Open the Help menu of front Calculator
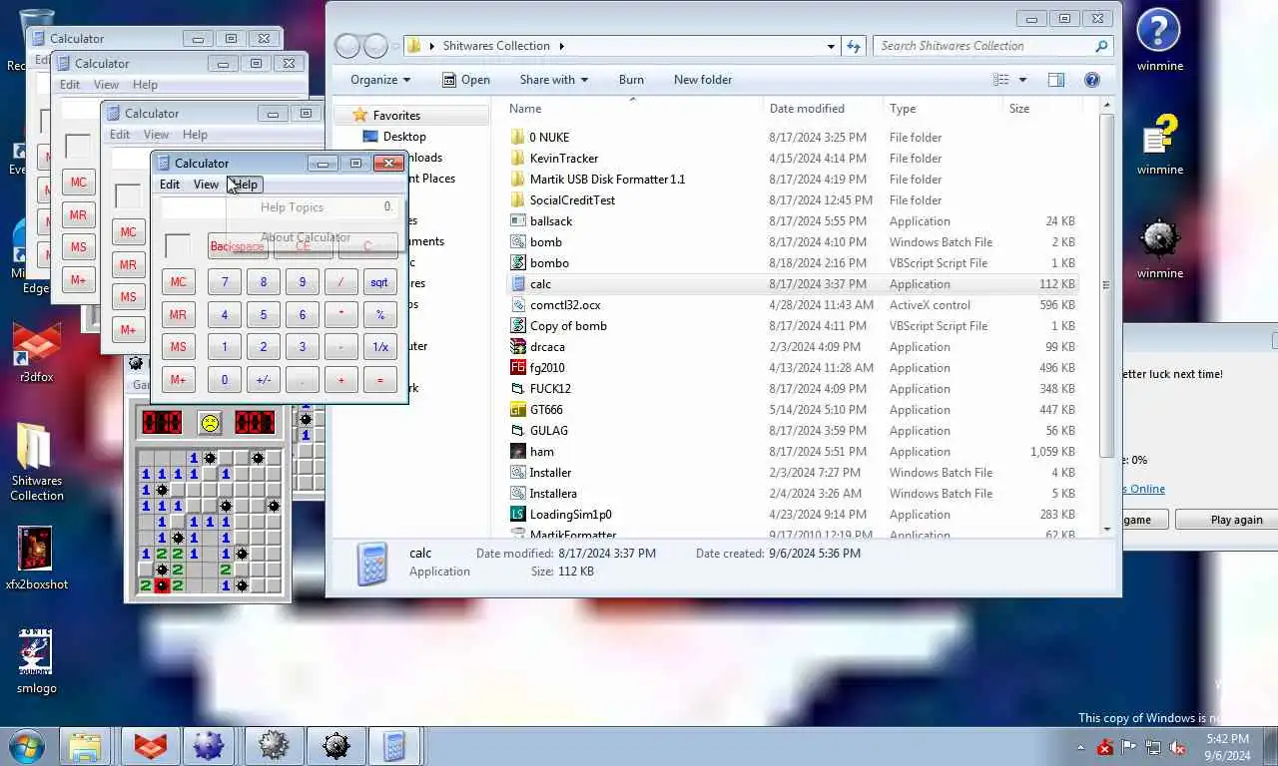 tap(245, 185)
